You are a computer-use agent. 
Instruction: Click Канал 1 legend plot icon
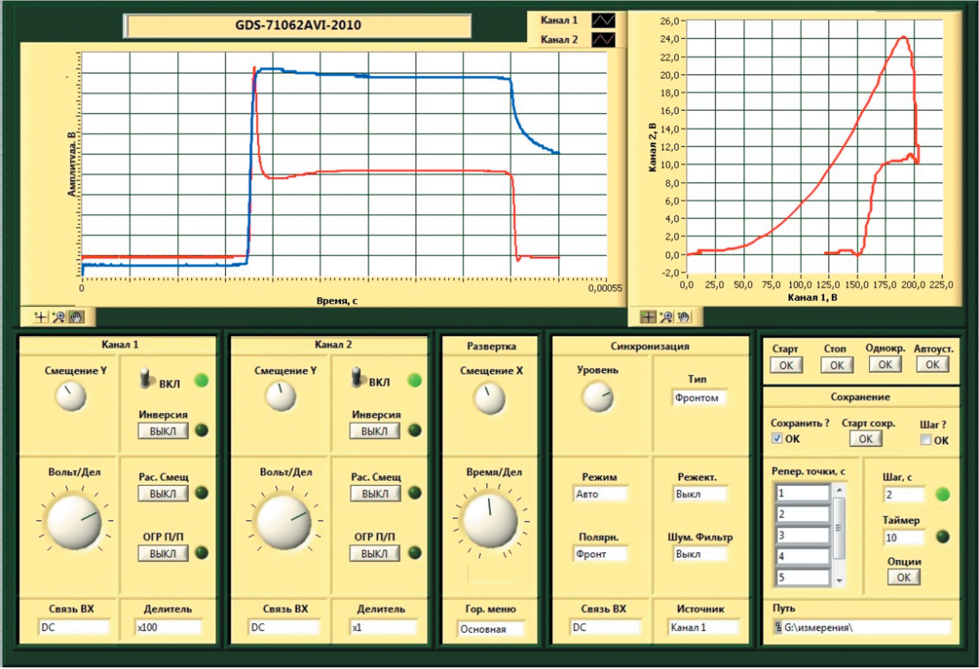[x=603, y=21]
